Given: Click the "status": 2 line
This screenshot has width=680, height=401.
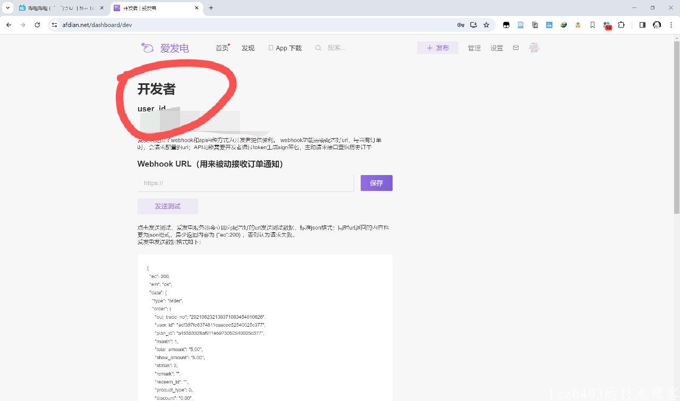Looking at the screenshot, I should click(166, 365).
